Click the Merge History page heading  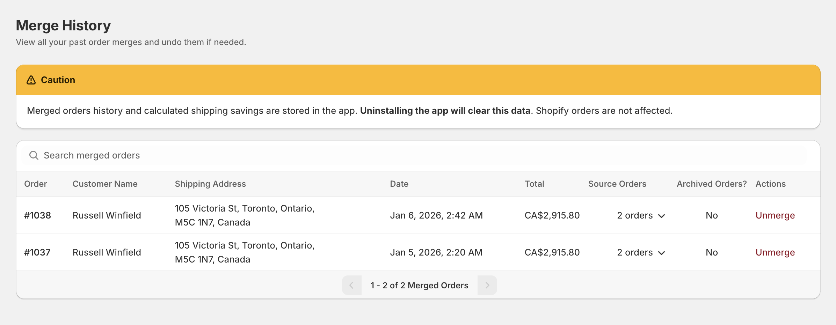coord(63,25)
